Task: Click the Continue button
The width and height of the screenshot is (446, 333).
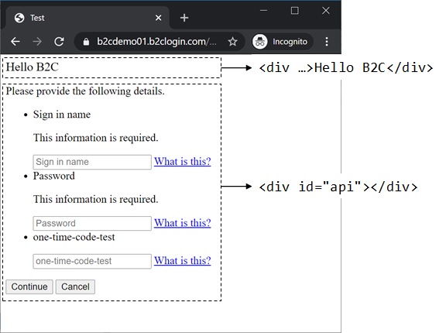Action: 29,287
